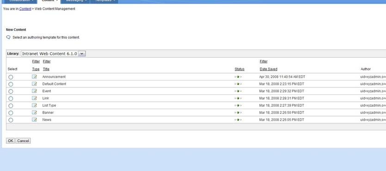Click the Announcement template type icon

point(35,77)
